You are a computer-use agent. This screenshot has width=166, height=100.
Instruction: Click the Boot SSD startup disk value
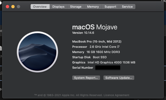click(100, 57)
